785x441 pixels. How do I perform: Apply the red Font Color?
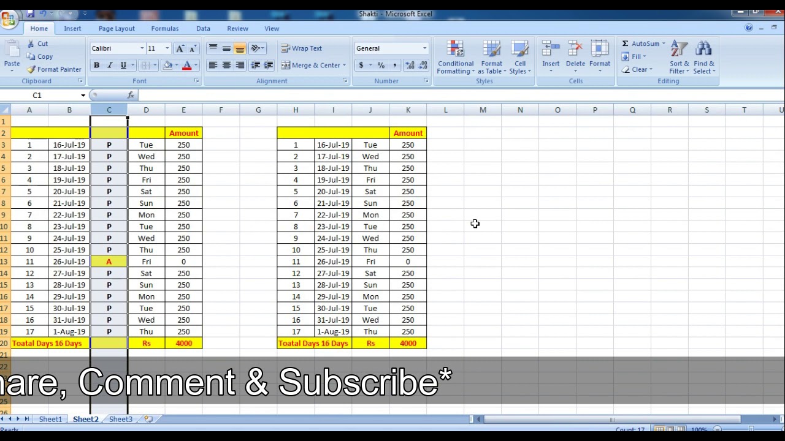186,66
